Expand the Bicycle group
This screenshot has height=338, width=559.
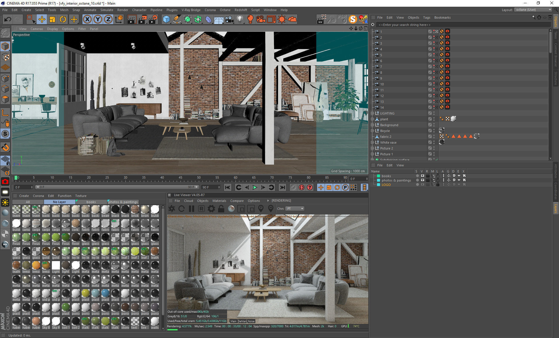372,131
